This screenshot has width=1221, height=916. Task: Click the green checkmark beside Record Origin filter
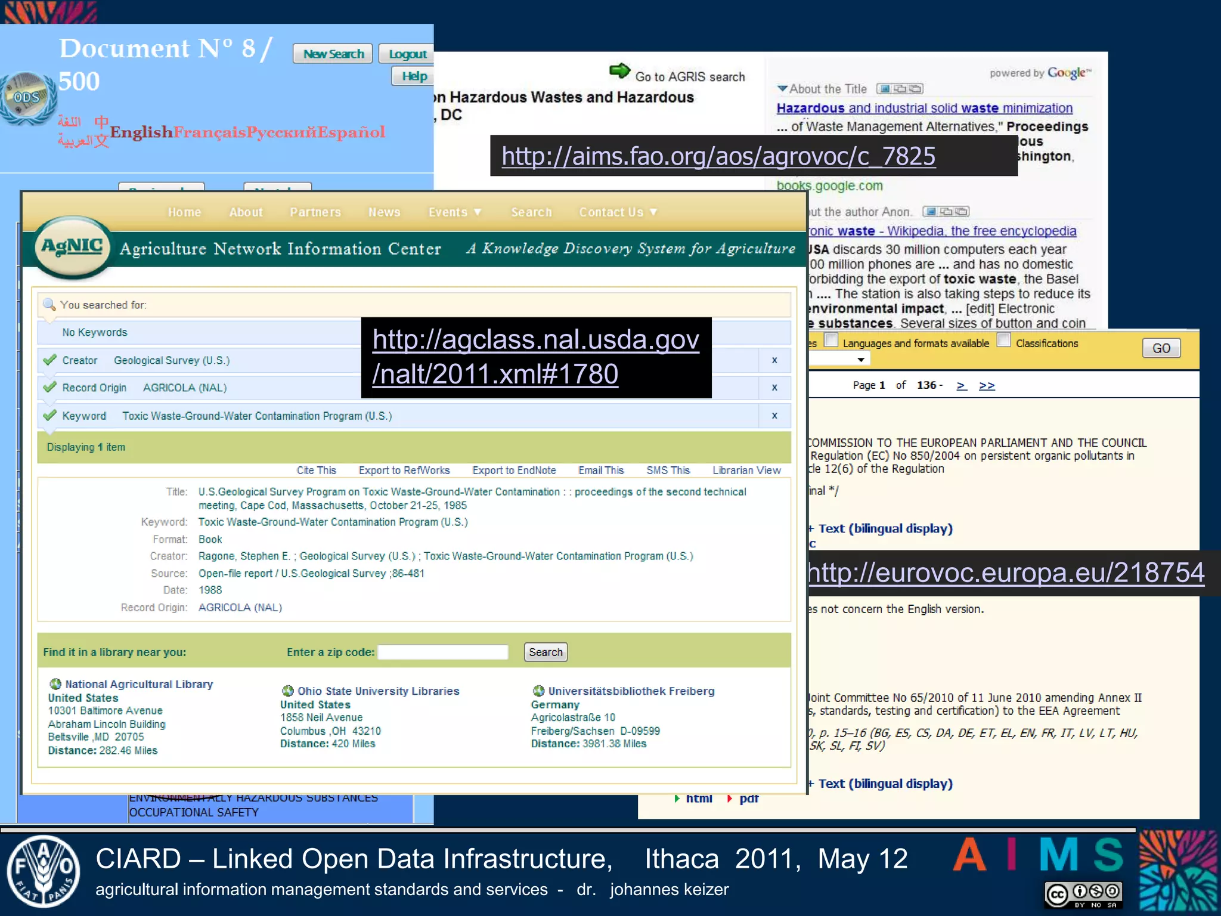coord(49,387)
